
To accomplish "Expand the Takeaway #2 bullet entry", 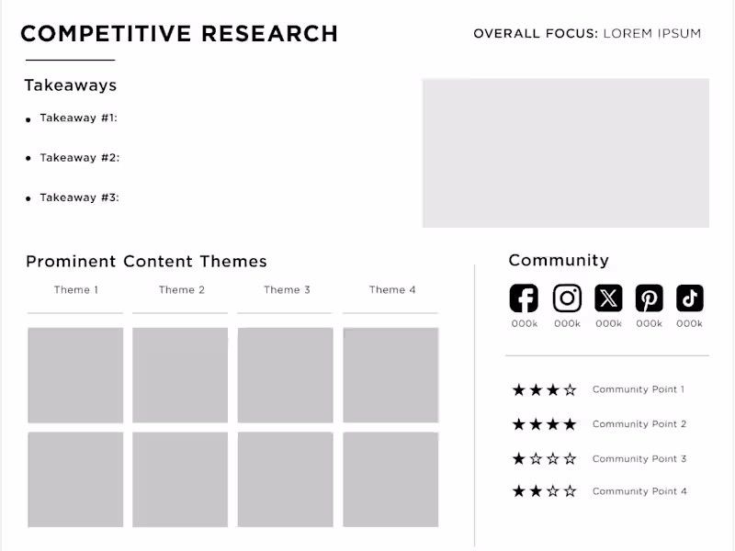I will pyautogui.click(x=78, y=157).
